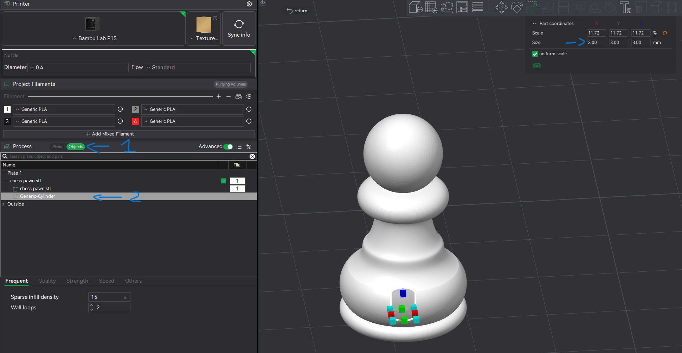Click the Size X input field
This screenshot has width=682, height=353.
(x=597, y=43)
